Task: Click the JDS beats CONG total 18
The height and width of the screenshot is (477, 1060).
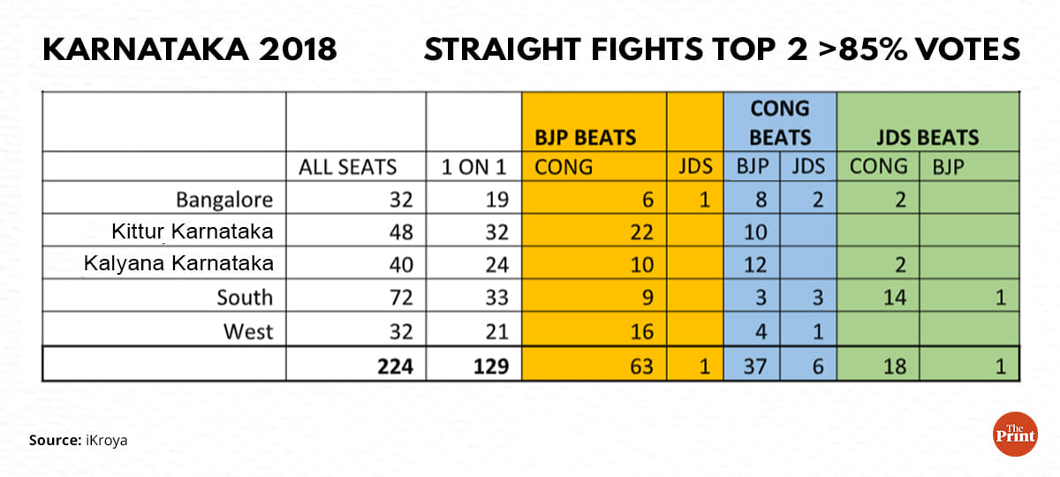Action: [894, 365]
